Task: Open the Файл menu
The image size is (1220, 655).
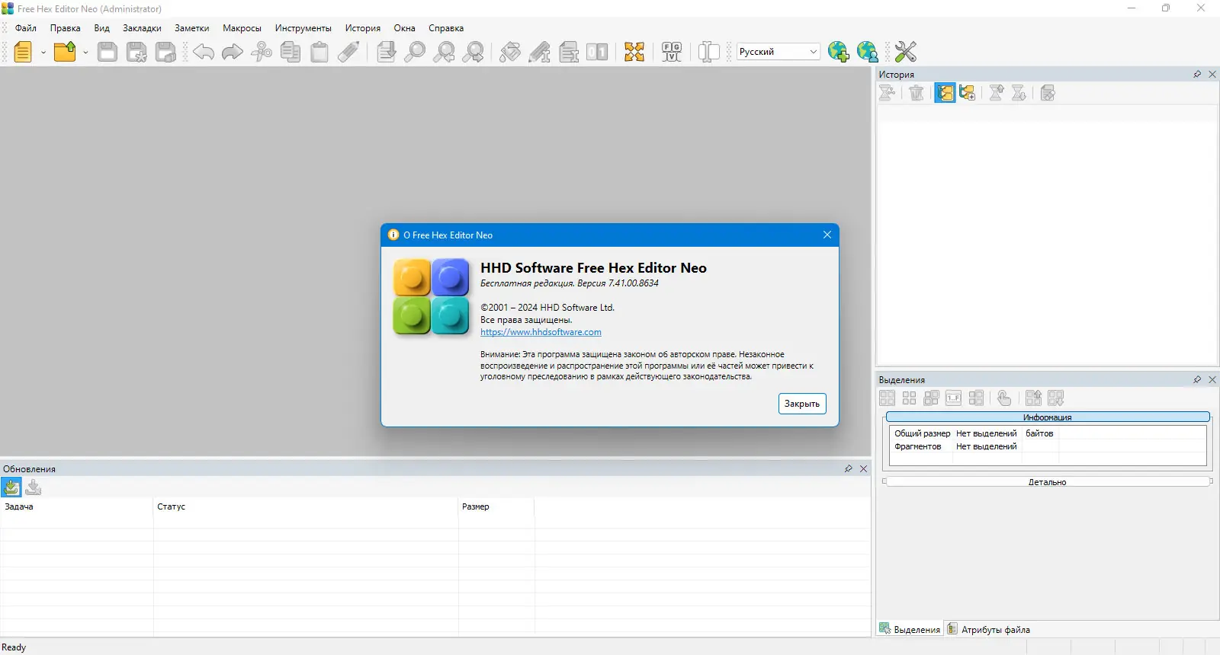Action: coord(26,28)
